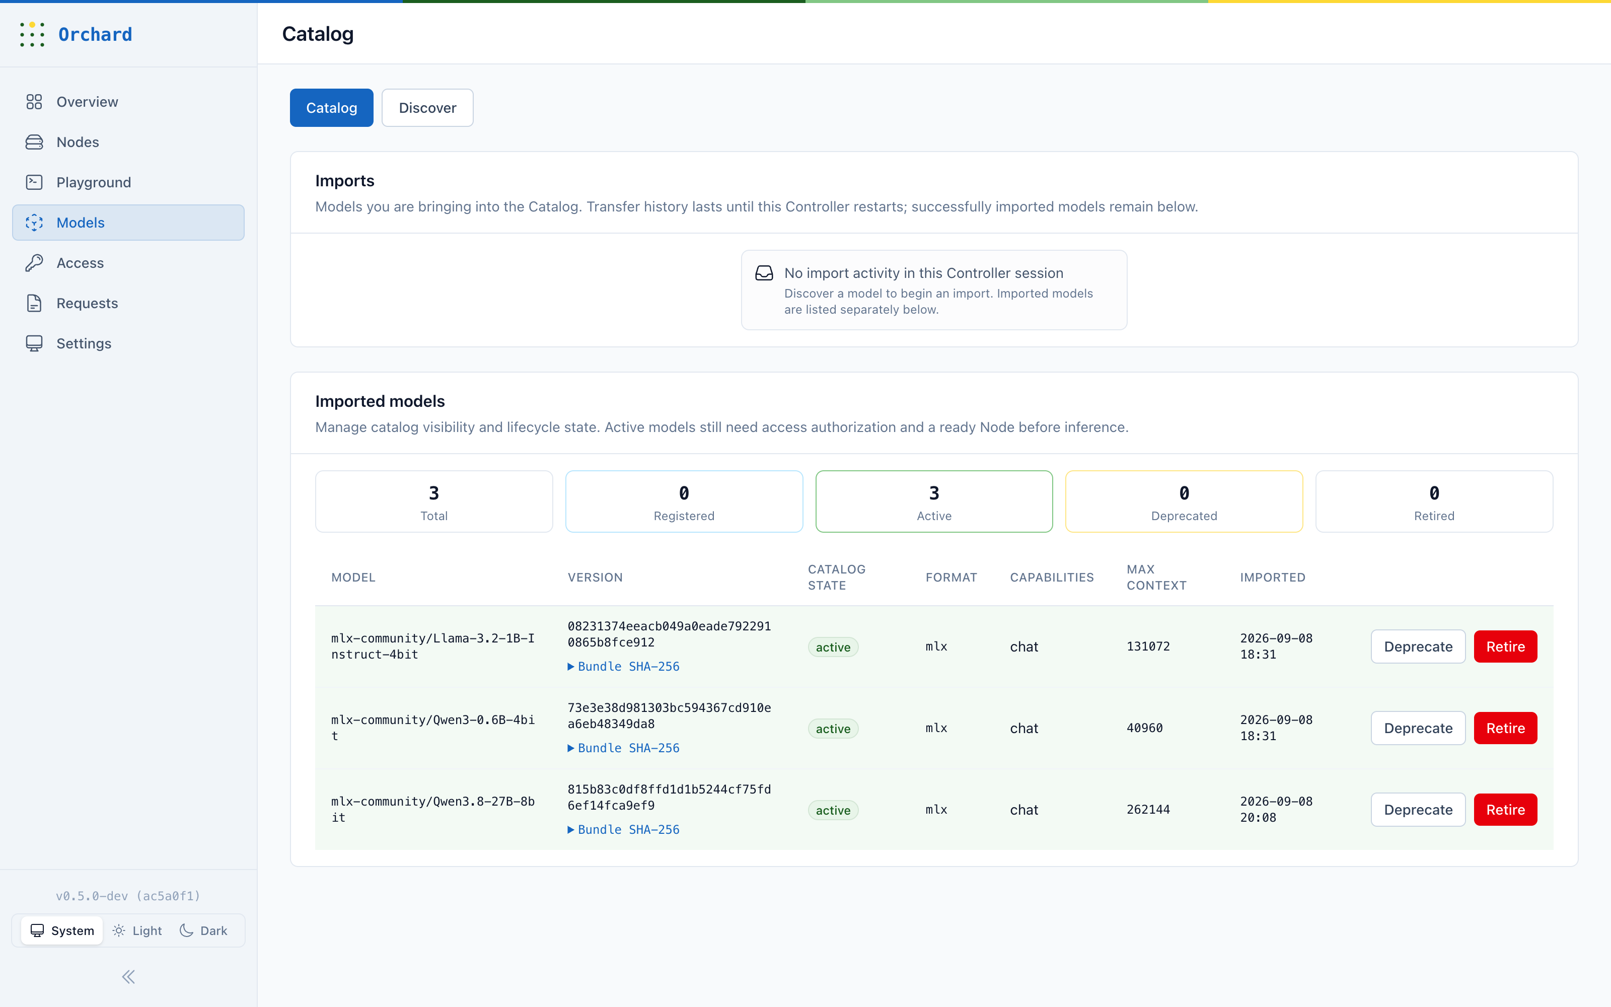Screen dimensions: 1611x1007
Task: Collapse the sidebar with double chevron
Action: [x=128, y=977]
